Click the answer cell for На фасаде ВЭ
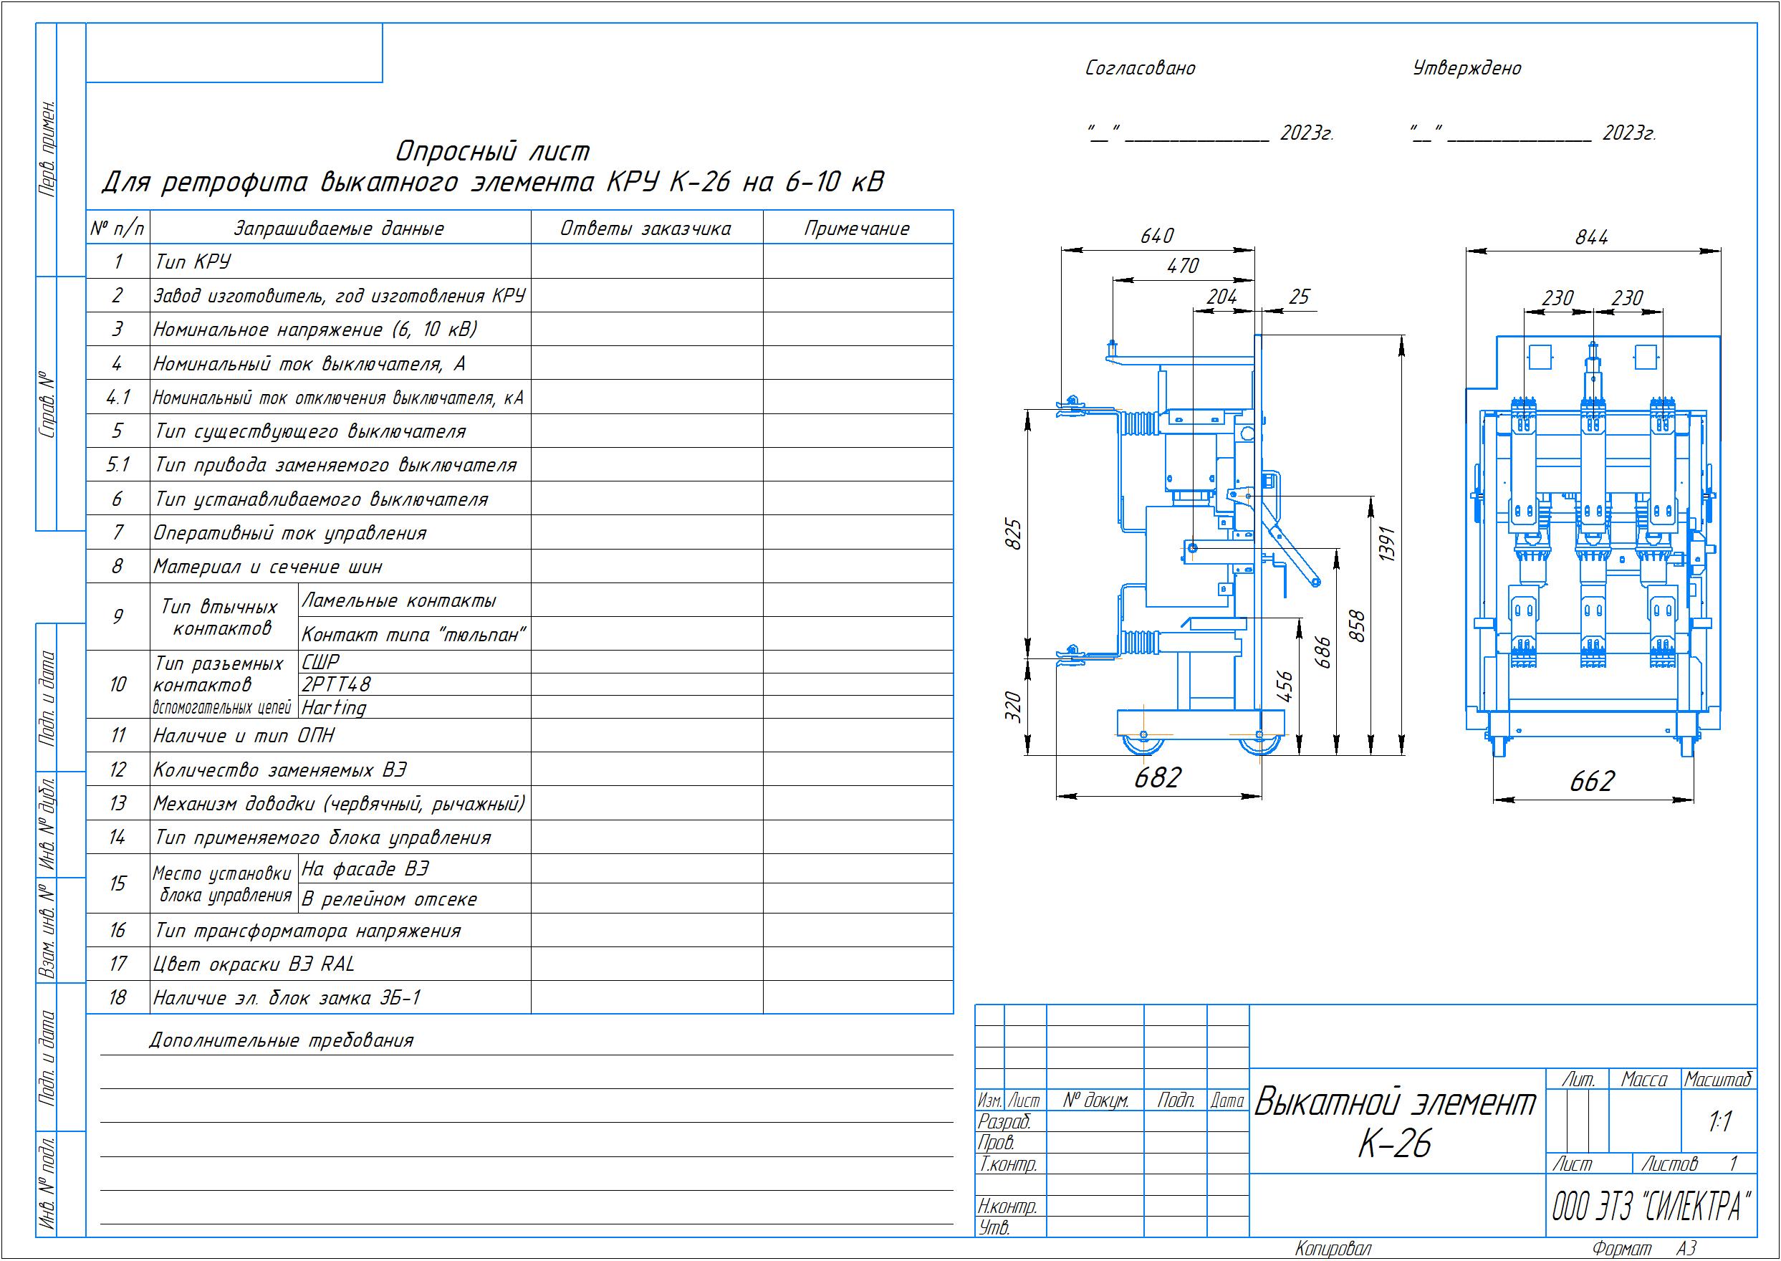This screenshot has height=1261, width=1781. [647, 869]
